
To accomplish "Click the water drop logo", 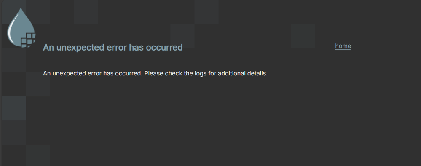I will (21, 28).
